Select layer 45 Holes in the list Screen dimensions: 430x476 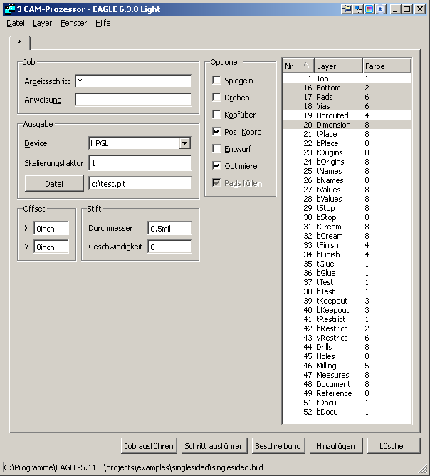347,356
